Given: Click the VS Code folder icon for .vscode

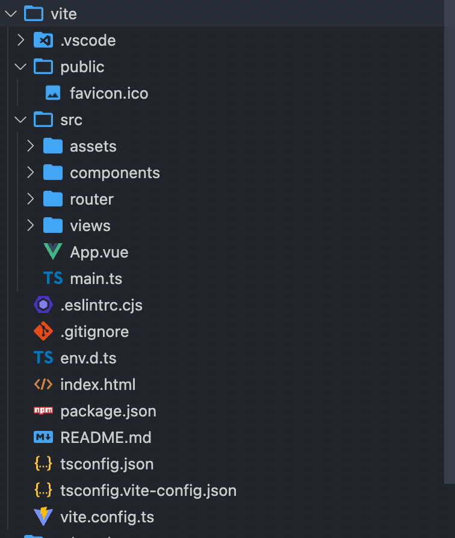Looking at the screenshot, I should coord(43,40).
